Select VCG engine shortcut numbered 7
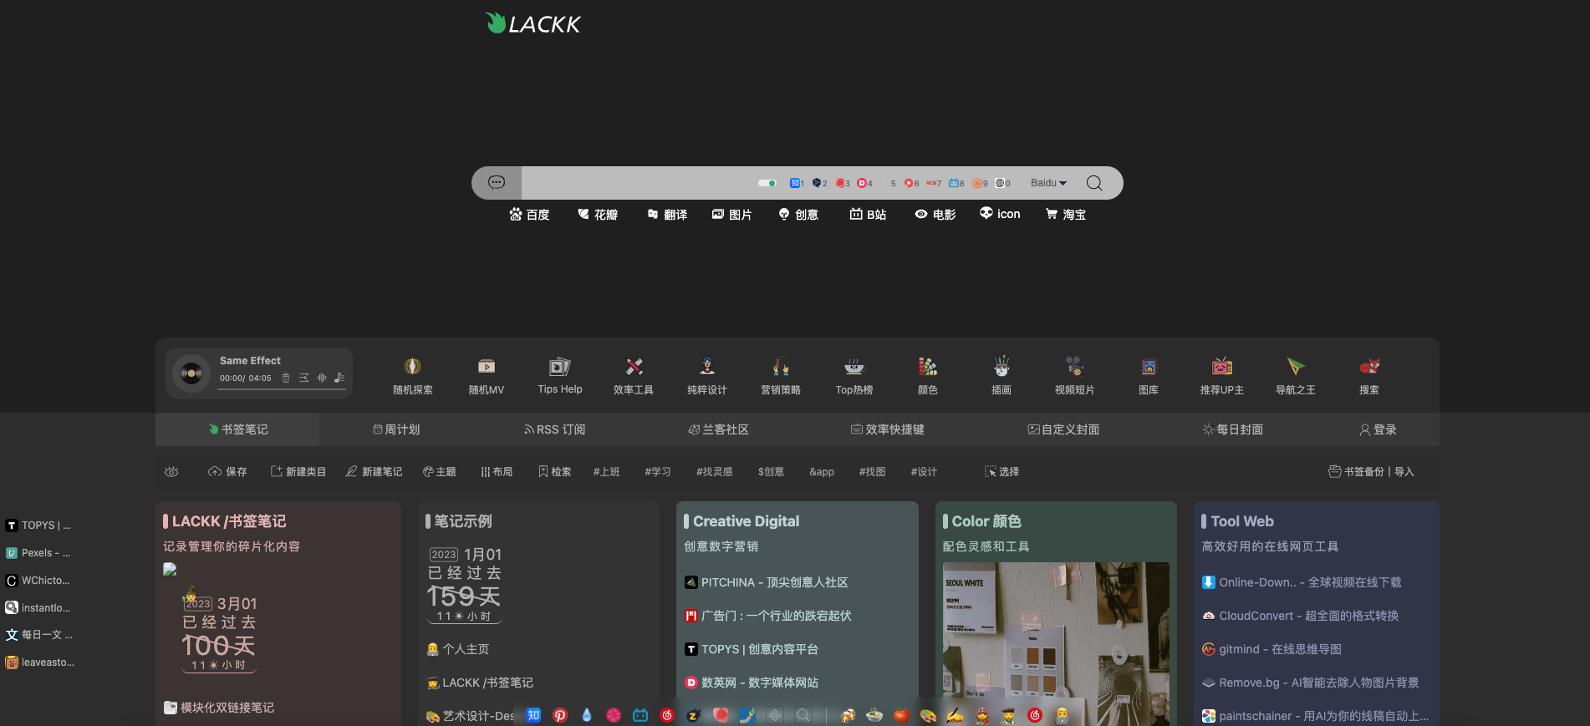 click(934, 183)
